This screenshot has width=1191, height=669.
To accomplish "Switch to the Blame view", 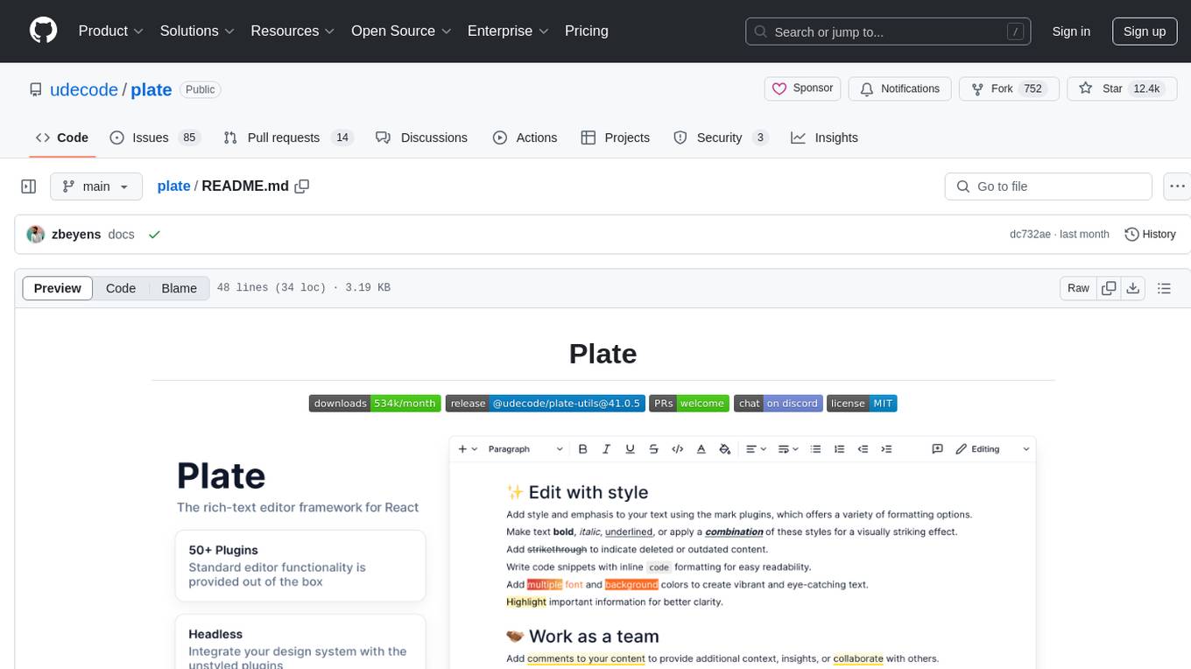I will pos(179,288).
